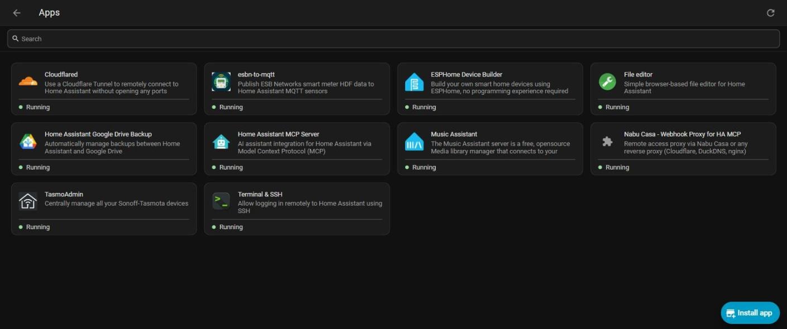The image size is (787, 329).
Task: Go back using the arrow icon
Action: 17,13
